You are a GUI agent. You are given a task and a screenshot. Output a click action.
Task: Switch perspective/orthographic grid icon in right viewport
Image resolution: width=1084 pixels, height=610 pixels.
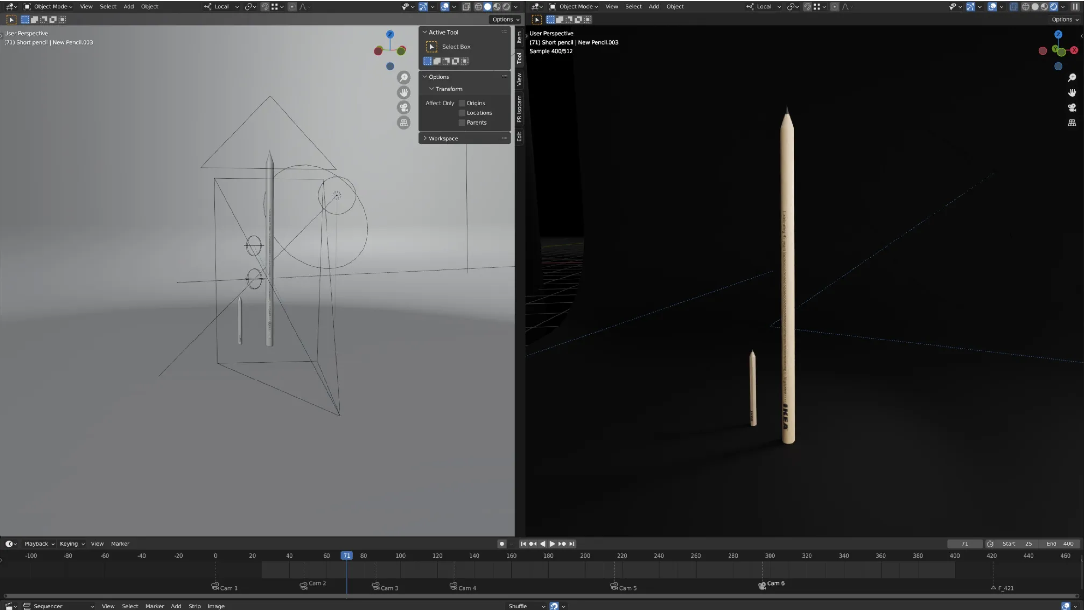[1072, 123]
